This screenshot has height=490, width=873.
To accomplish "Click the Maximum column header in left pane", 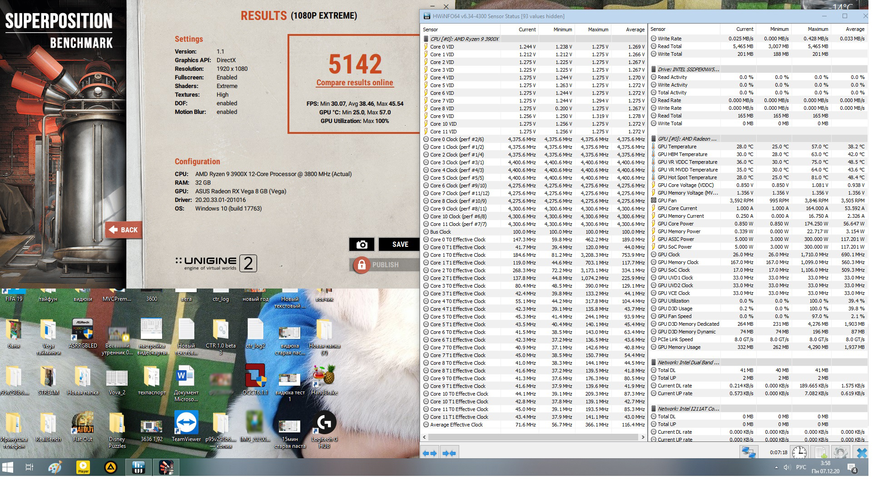I will coord(598,29).
